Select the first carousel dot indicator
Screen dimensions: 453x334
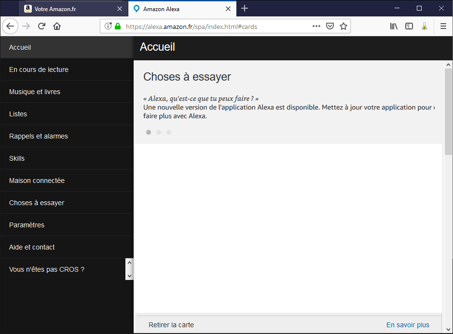point(149,132)
